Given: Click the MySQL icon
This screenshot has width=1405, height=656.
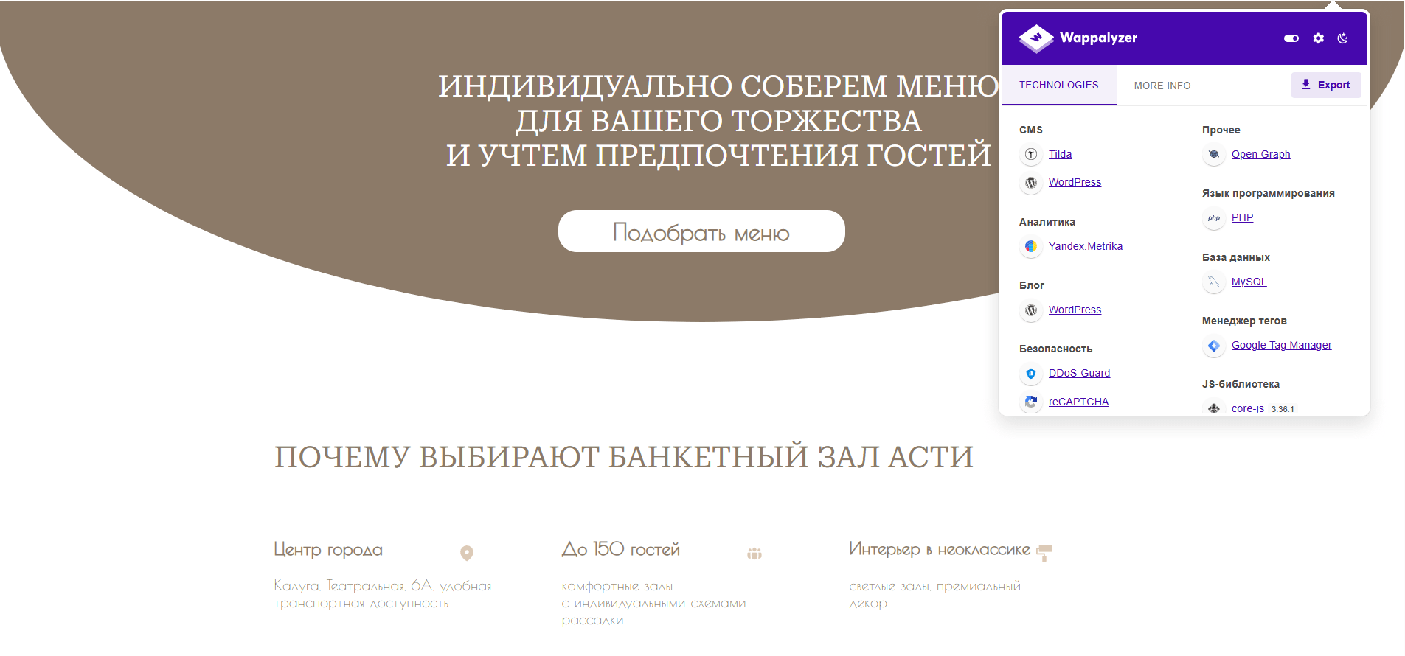Looking at the screenshot, I should pyautogui.click(x=1214, y=282).
